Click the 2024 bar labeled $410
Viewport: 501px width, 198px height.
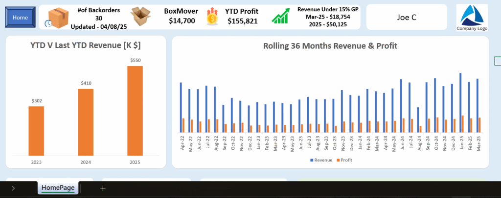coord(86,122)
